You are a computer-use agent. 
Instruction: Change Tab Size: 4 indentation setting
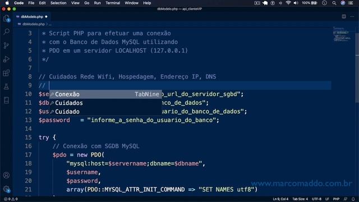(300, 199)
